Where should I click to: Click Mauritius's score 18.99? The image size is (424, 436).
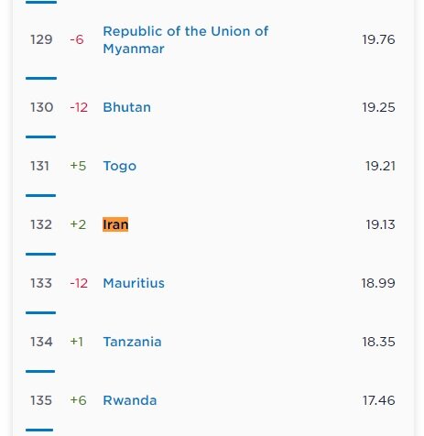click(378, 283)
